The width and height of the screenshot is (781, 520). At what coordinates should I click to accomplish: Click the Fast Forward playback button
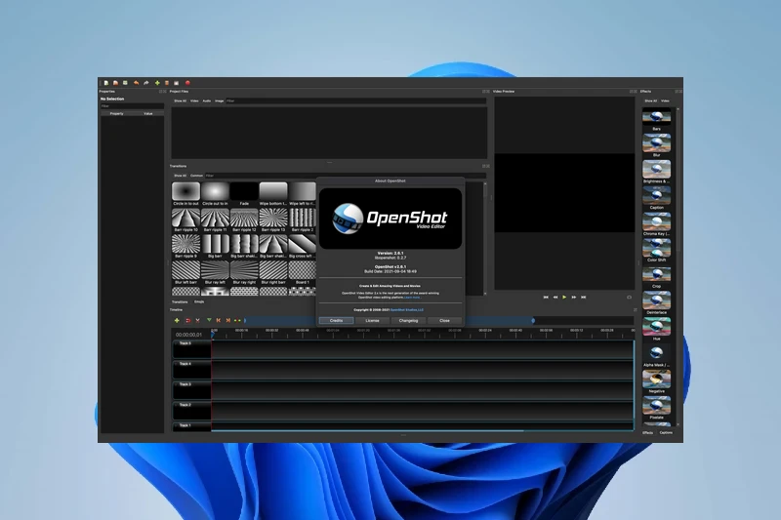(x=574, y=297)
